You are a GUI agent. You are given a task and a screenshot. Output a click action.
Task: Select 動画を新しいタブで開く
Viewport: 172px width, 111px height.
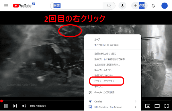pos(113,54)
